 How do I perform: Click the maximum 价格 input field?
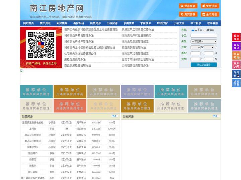tap(209, 59)
